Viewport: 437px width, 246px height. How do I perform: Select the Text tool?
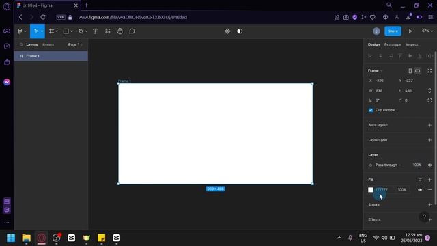click(95, 31)
